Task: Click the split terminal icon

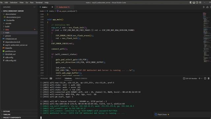Action: click(x=205, y=78)
